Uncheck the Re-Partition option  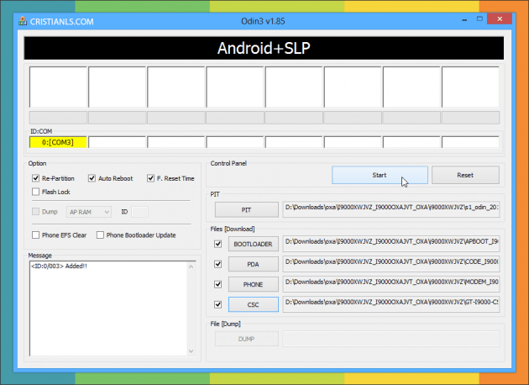click(x=36, y=178)
